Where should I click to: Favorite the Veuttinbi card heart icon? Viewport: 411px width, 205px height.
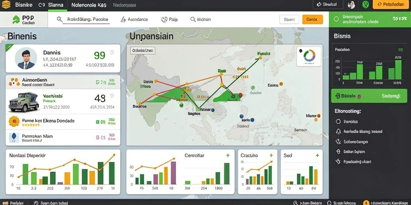(x=112, y=95)
